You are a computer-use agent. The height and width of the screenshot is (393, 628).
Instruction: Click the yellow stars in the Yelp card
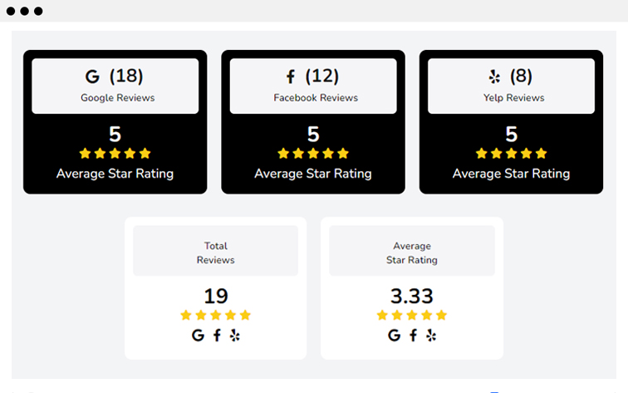pos(511,153)
